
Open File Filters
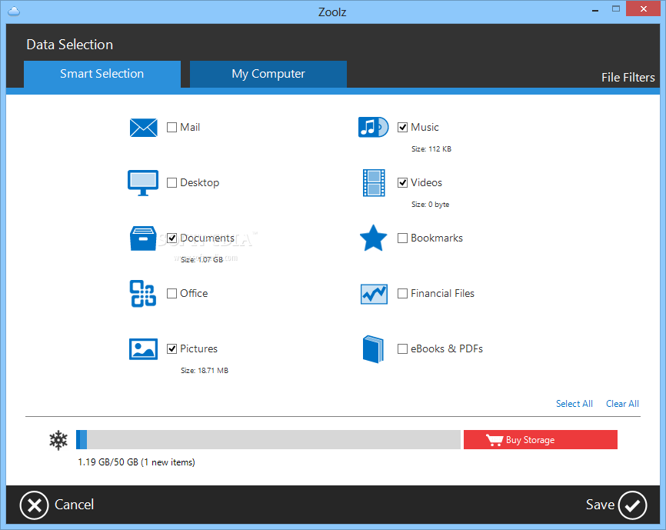628,78
